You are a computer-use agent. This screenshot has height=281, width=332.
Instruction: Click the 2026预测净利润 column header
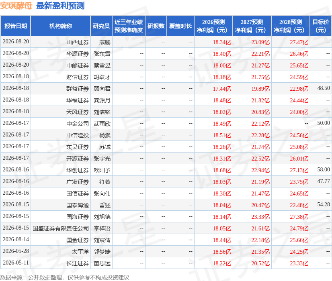click(213, 26)
